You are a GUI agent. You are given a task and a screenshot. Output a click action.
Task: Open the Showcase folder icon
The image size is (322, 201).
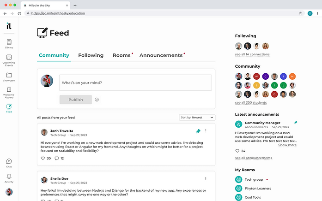(9, 76)
